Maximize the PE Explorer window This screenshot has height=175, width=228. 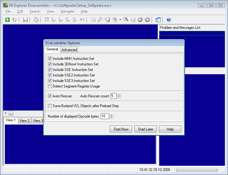click(211, 6)
